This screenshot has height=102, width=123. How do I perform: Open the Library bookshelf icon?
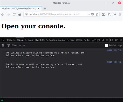point(109,14)
